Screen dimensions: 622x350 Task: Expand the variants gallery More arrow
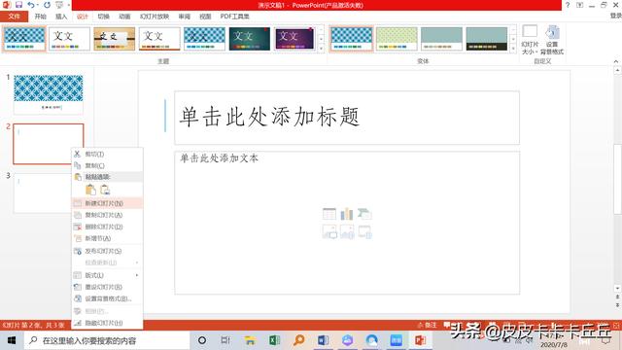pyautogui.click(x=513, y=48)
